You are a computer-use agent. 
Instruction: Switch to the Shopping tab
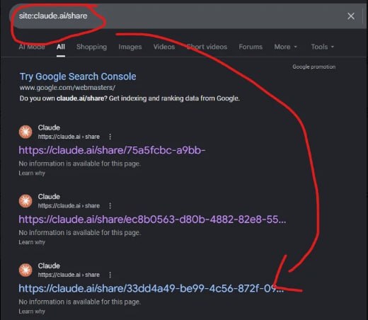click(91, 47)
